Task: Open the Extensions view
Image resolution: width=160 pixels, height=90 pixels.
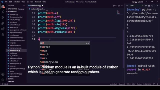Action: click(3, 29)
